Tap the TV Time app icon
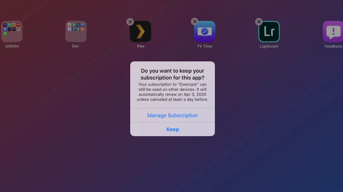 click(x=205, y=32)
